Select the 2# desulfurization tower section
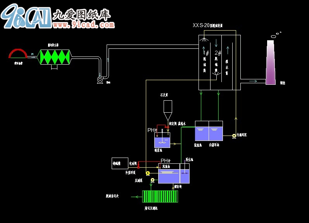 click(x=216, y=62)
